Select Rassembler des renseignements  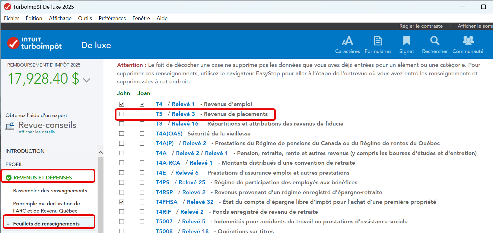click(50, 191)
